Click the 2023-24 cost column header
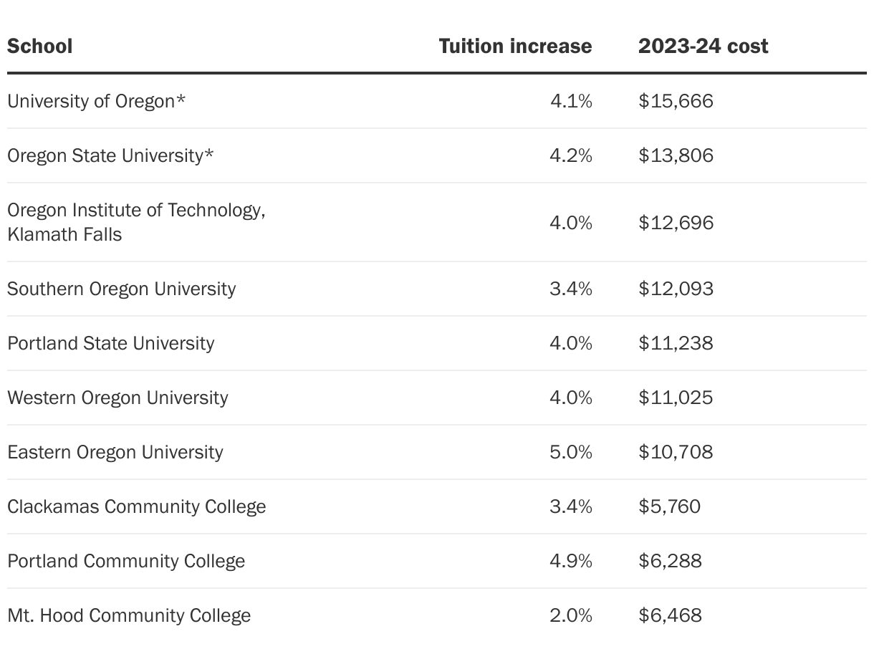874x649 pixels. [x=703, y=47]
